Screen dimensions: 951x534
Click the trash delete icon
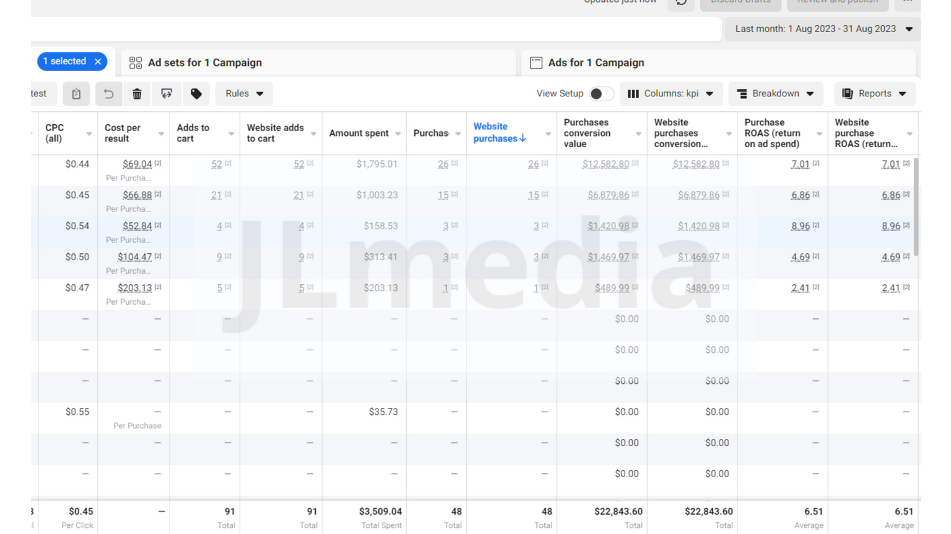(x=137, y=94)
